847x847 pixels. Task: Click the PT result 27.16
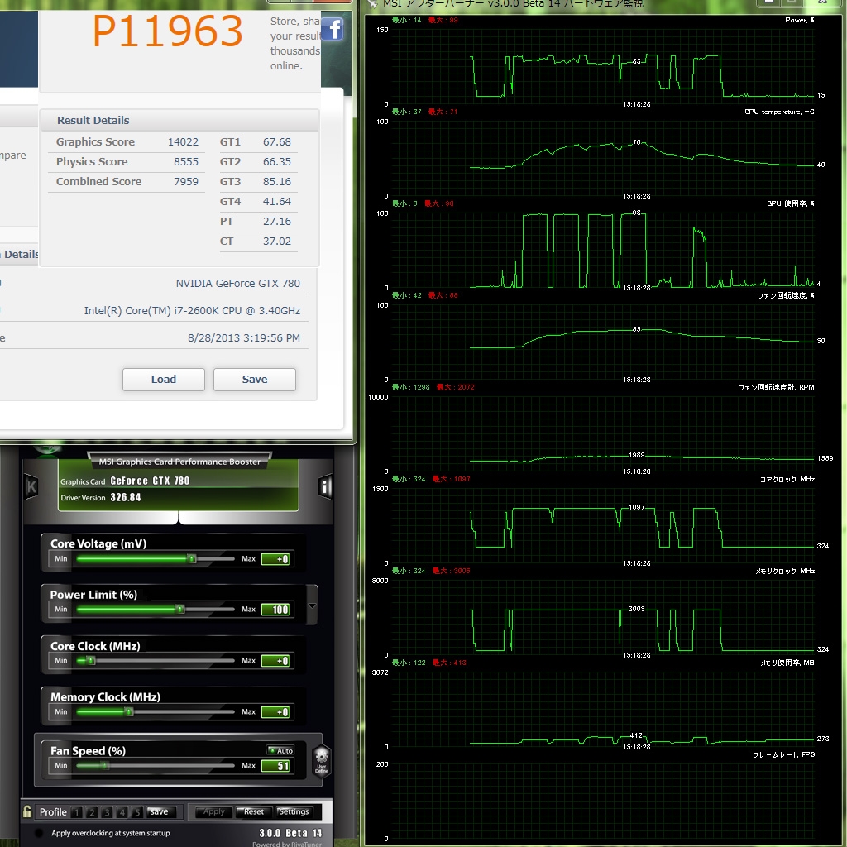tap(276, 222)
